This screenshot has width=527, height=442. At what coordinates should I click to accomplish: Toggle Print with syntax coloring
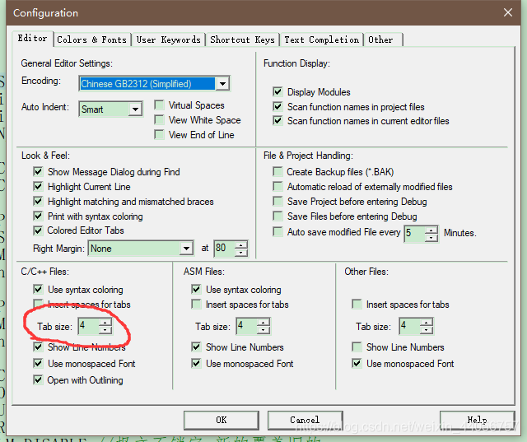coord(38,216)
